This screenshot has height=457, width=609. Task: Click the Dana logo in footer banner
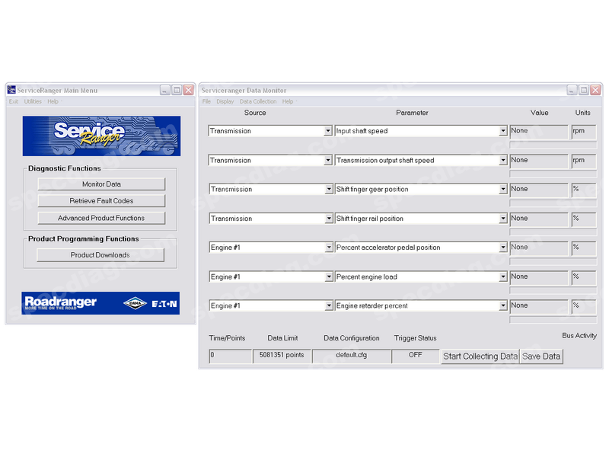135,303
